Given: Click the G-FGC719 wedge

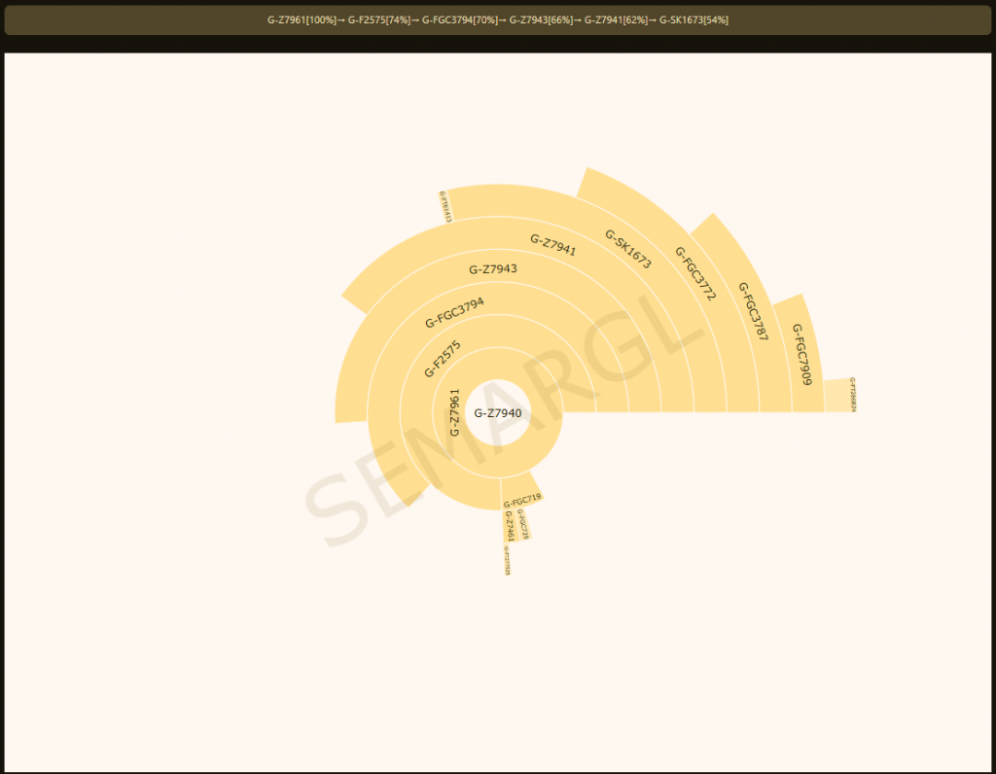Looking at the screenshot, I should [522, 501].
